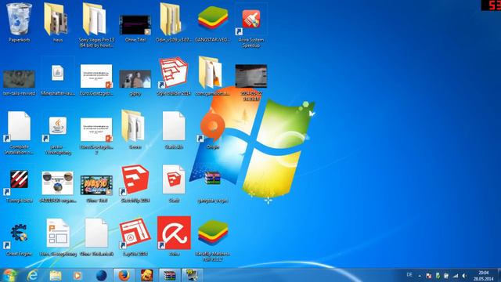Screen dimensions: 501x282
Task: Open the Clash of Clans taskbar icon
Action: [x=147, y=275]
